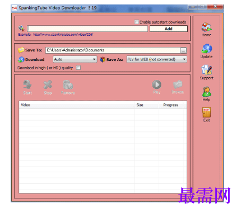Close the downloader window
This screenshot has width=241, height=213.
click(215, 7)
